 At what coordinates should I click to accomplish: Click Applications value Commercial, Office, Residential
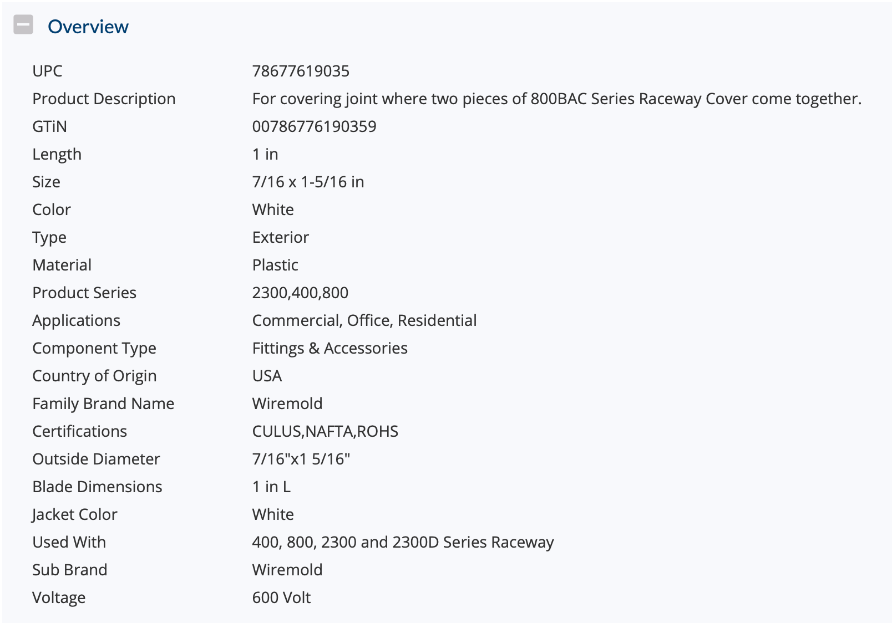point(364,320)
